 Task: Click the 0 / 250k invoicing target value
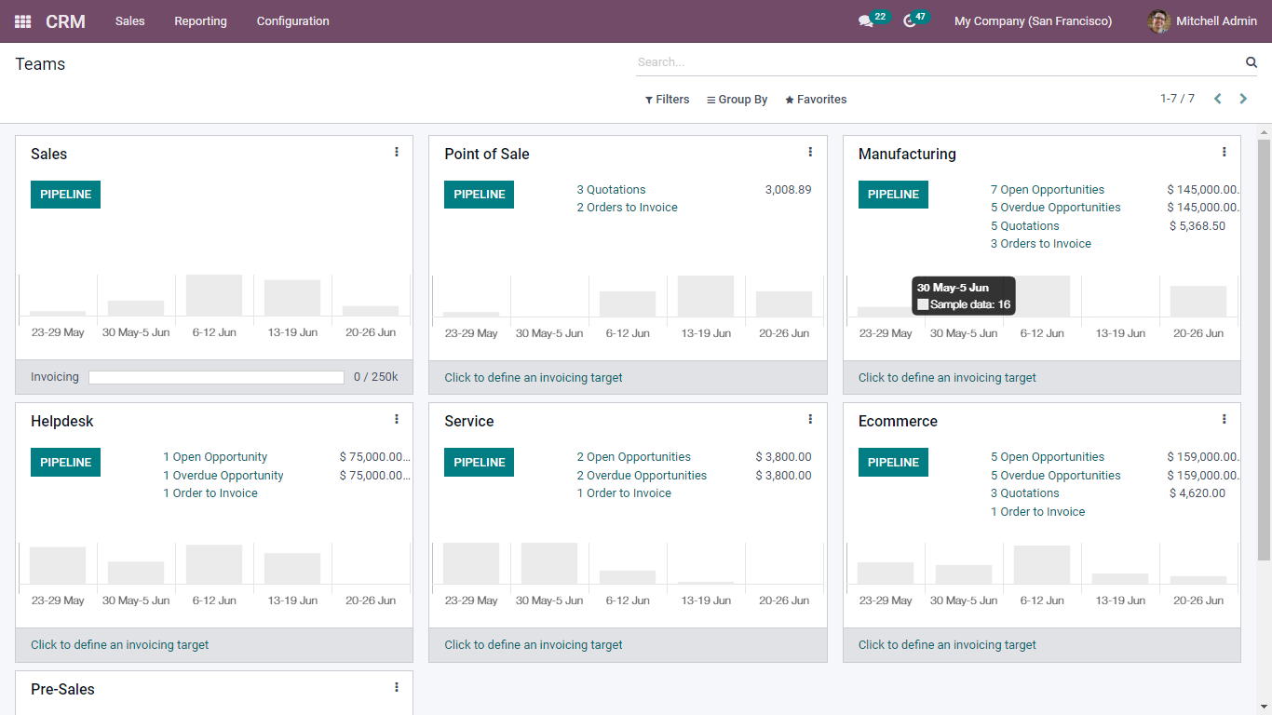tap(375, 377)
